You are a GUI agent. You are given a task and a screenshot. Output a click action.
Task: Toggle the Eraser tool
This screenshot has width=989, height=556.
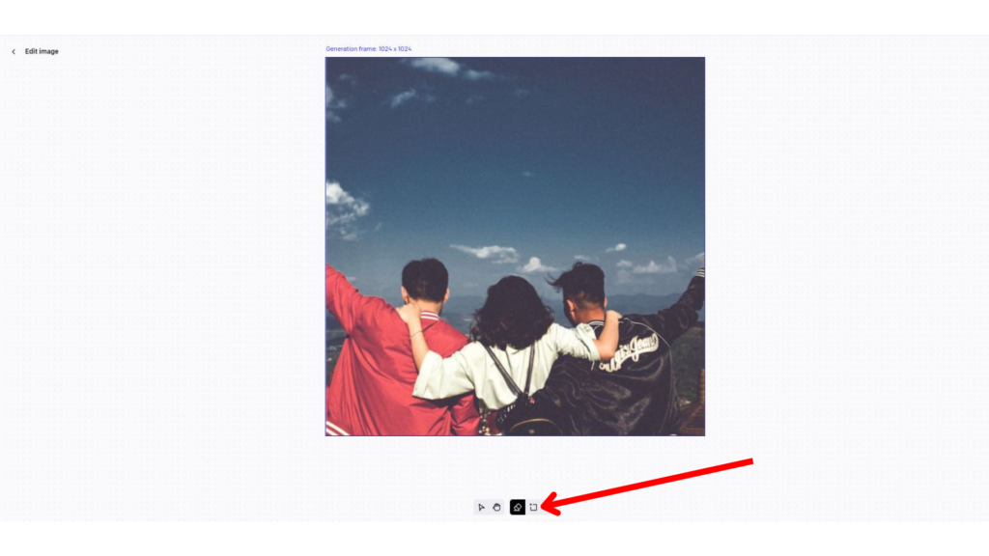click(x=518, y=507)
